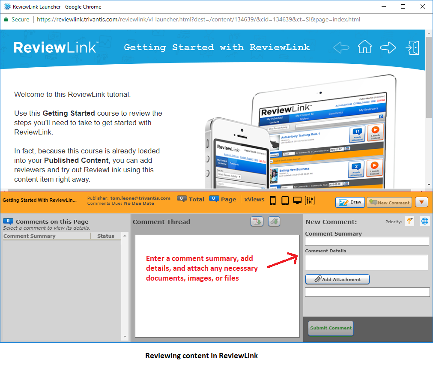Click the ReviewLink Launcher favicon
This screenshot has width=433, height=365.
[x=7, y=6]
